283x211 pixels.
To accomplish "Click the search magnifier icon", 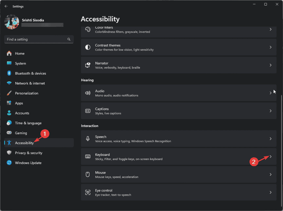I will tap(69, 39).
